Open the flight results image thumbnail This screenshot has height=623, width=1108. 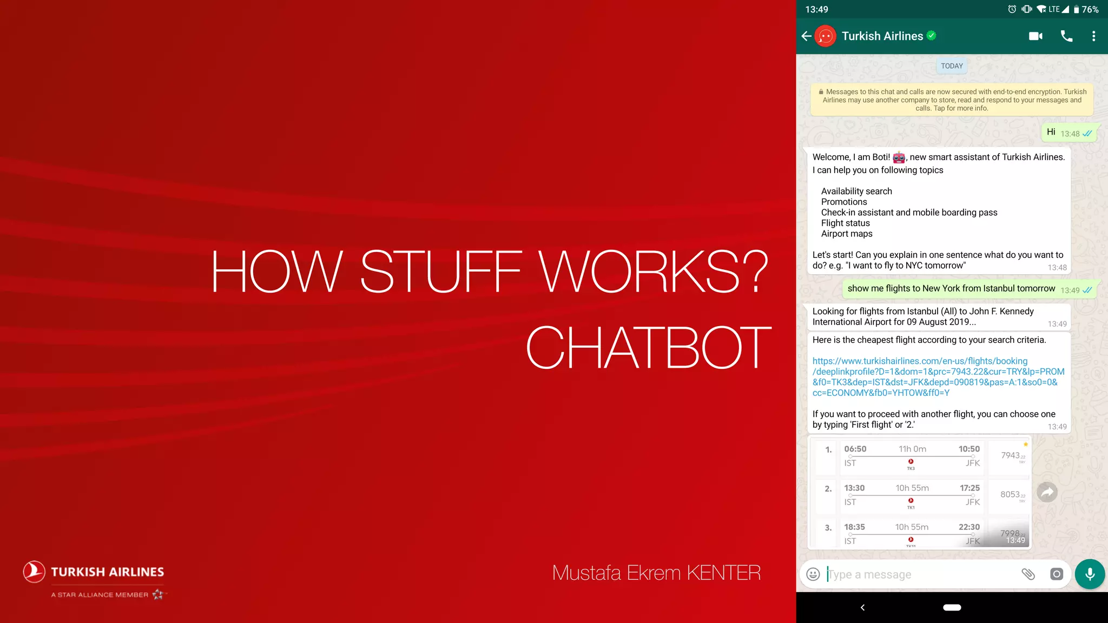point(919,493)
